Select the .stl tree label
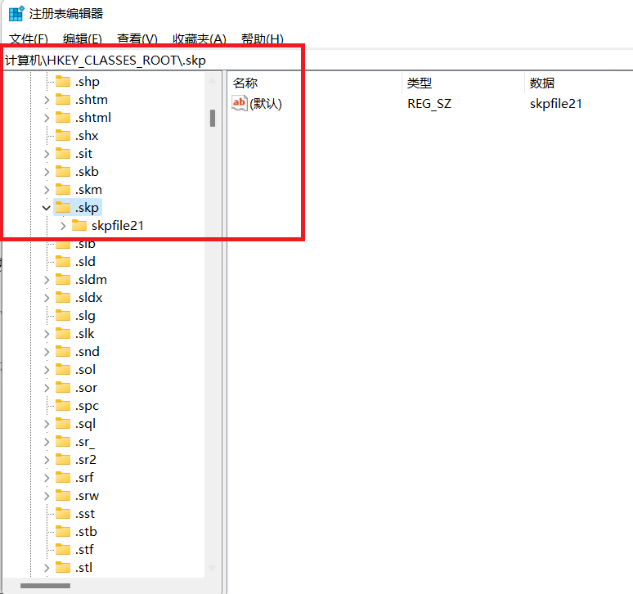633x594 pixels. click(83, 568)
